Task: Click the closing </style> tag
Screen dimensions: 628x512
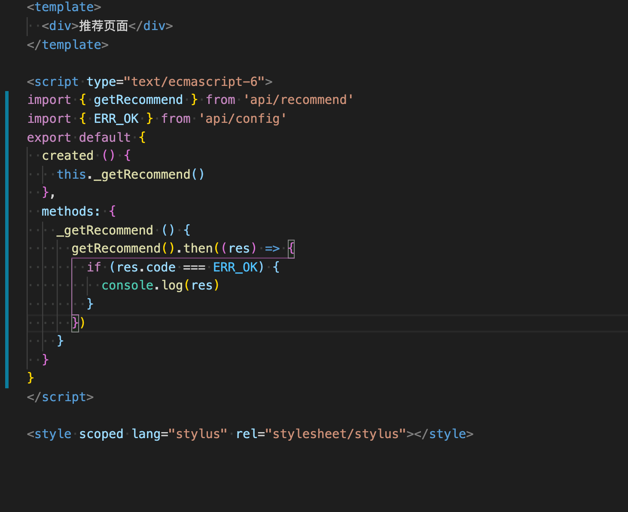Action: tap(444, 434)
